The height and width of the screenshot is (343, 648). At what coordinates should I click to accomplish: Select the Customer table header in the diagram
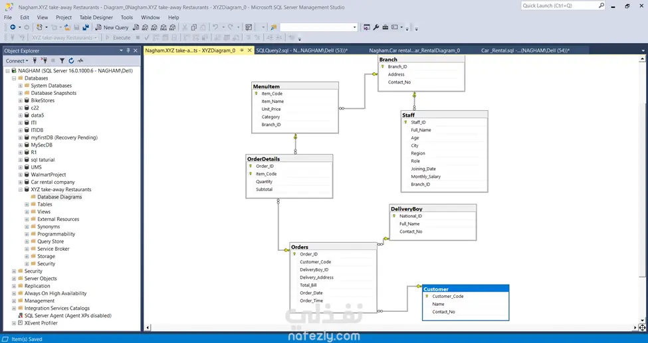pos(466,289)
